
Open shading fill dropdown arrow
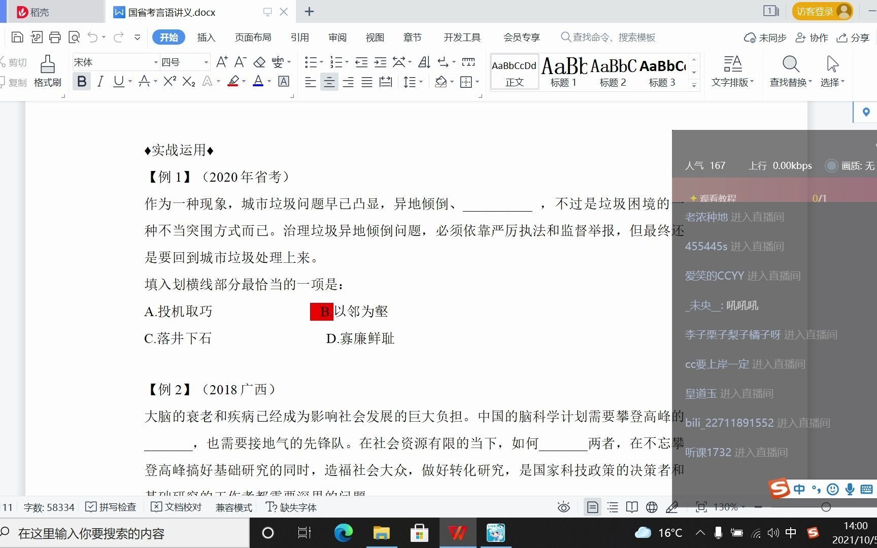pyautogui.click(x=452, y=82)
